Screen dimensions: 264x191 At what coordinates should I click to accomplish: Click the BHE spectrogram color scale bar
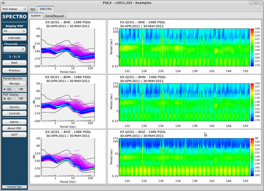[252, 47]
